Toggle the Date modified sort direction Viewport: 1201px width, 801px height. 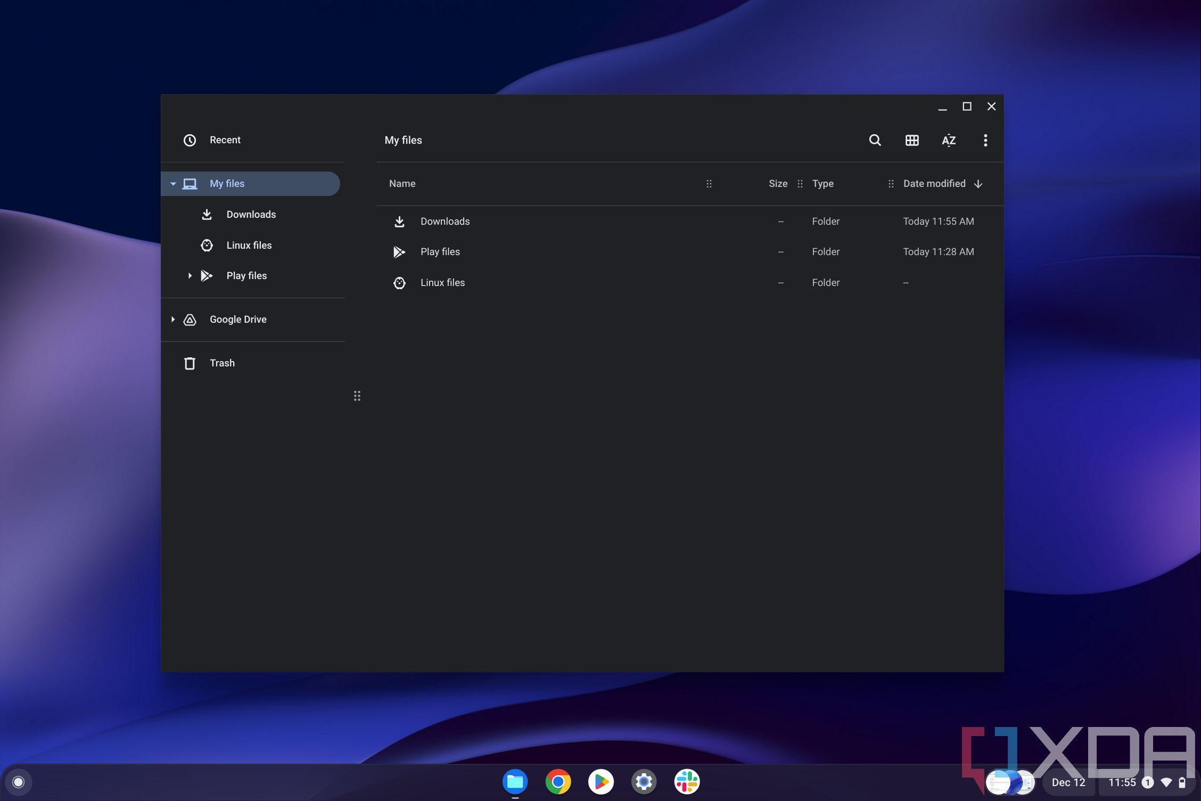pos(978,183)
